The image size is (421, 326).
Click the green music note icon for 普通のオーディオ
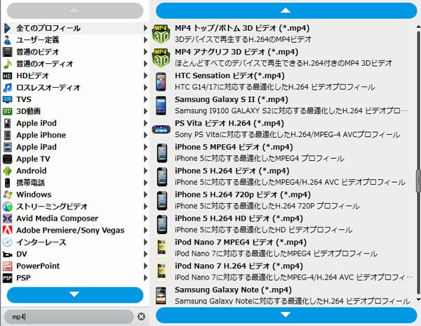7,64
